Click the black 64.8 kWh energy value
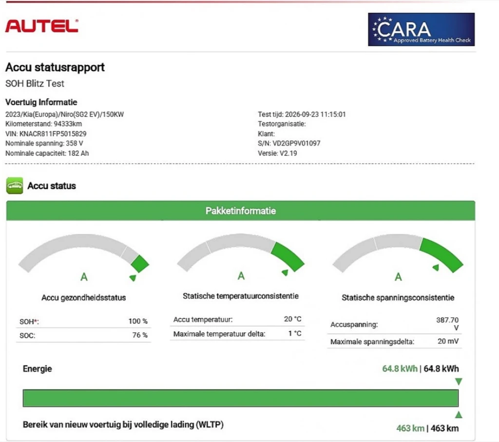The image size is (499, 442). pos(441,369)
